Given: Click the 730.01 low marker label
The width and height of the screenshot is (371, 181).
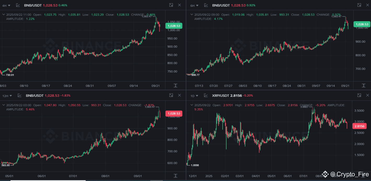Looking at the screenshot, I should point(10,75).
